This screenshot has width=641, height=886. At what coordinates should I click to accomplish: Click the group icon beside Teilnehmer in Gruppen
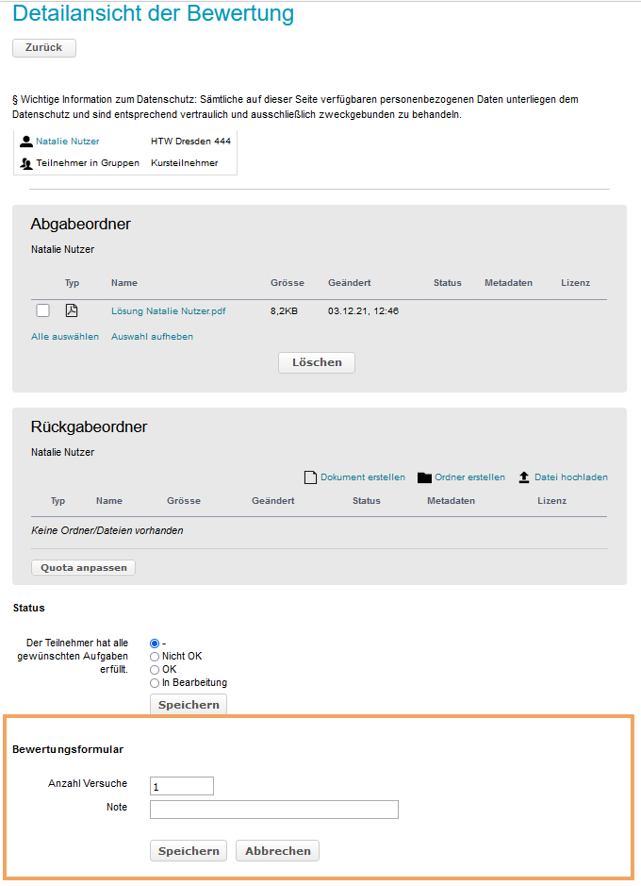(26, 163)
